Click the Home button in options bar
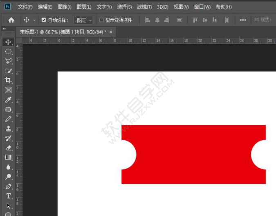This screenshot has height=216, width=276. click(11, 20)
